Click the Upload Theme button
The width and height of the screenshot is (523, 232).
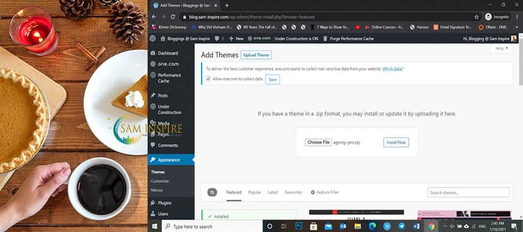coord(256,55)
